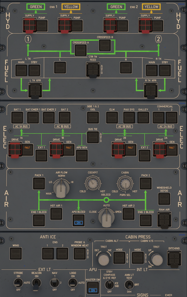Click the ENG 1 GREEN hydraulic PUMP button
Screen dimensions: 187x297
[x=42, y=26]
